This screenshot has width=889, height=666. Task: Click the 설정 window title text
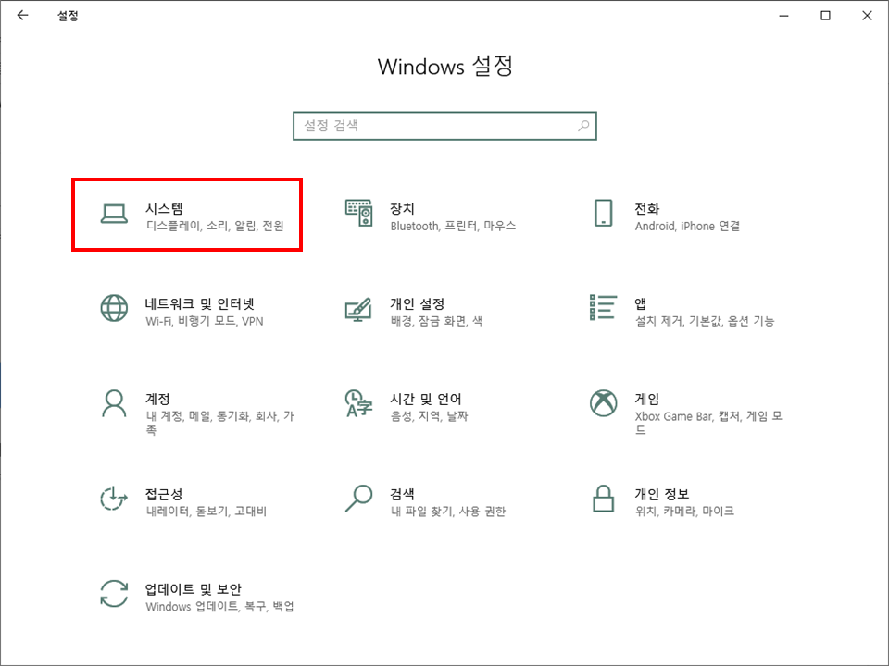(68, 16)
